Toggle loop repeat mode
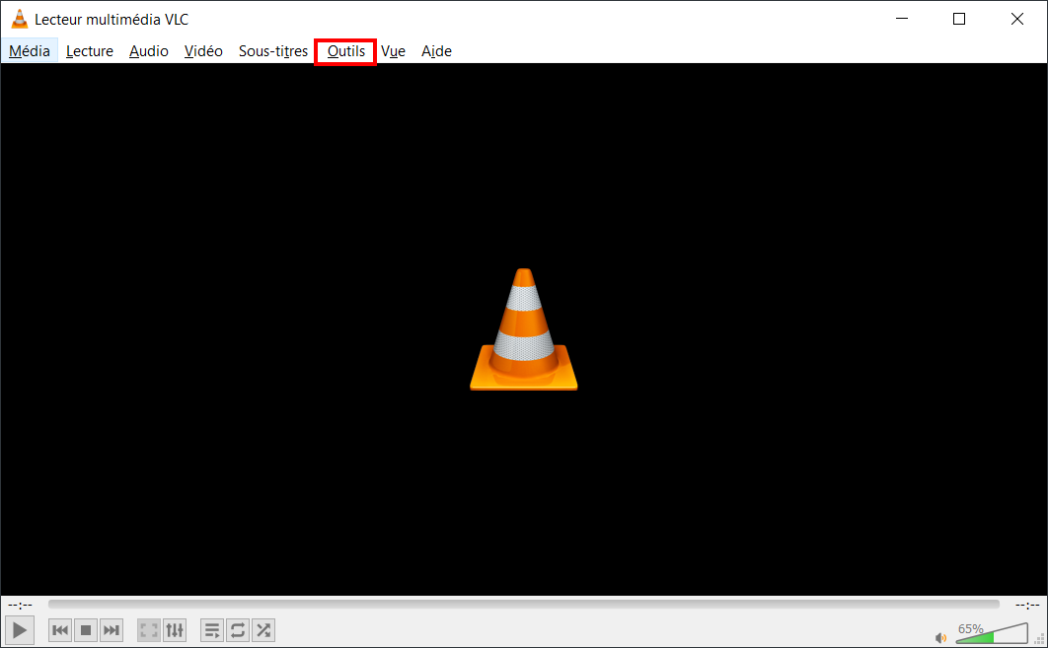Image resolution: width=1048 pixels, height=648 pixels. [237, 630]
